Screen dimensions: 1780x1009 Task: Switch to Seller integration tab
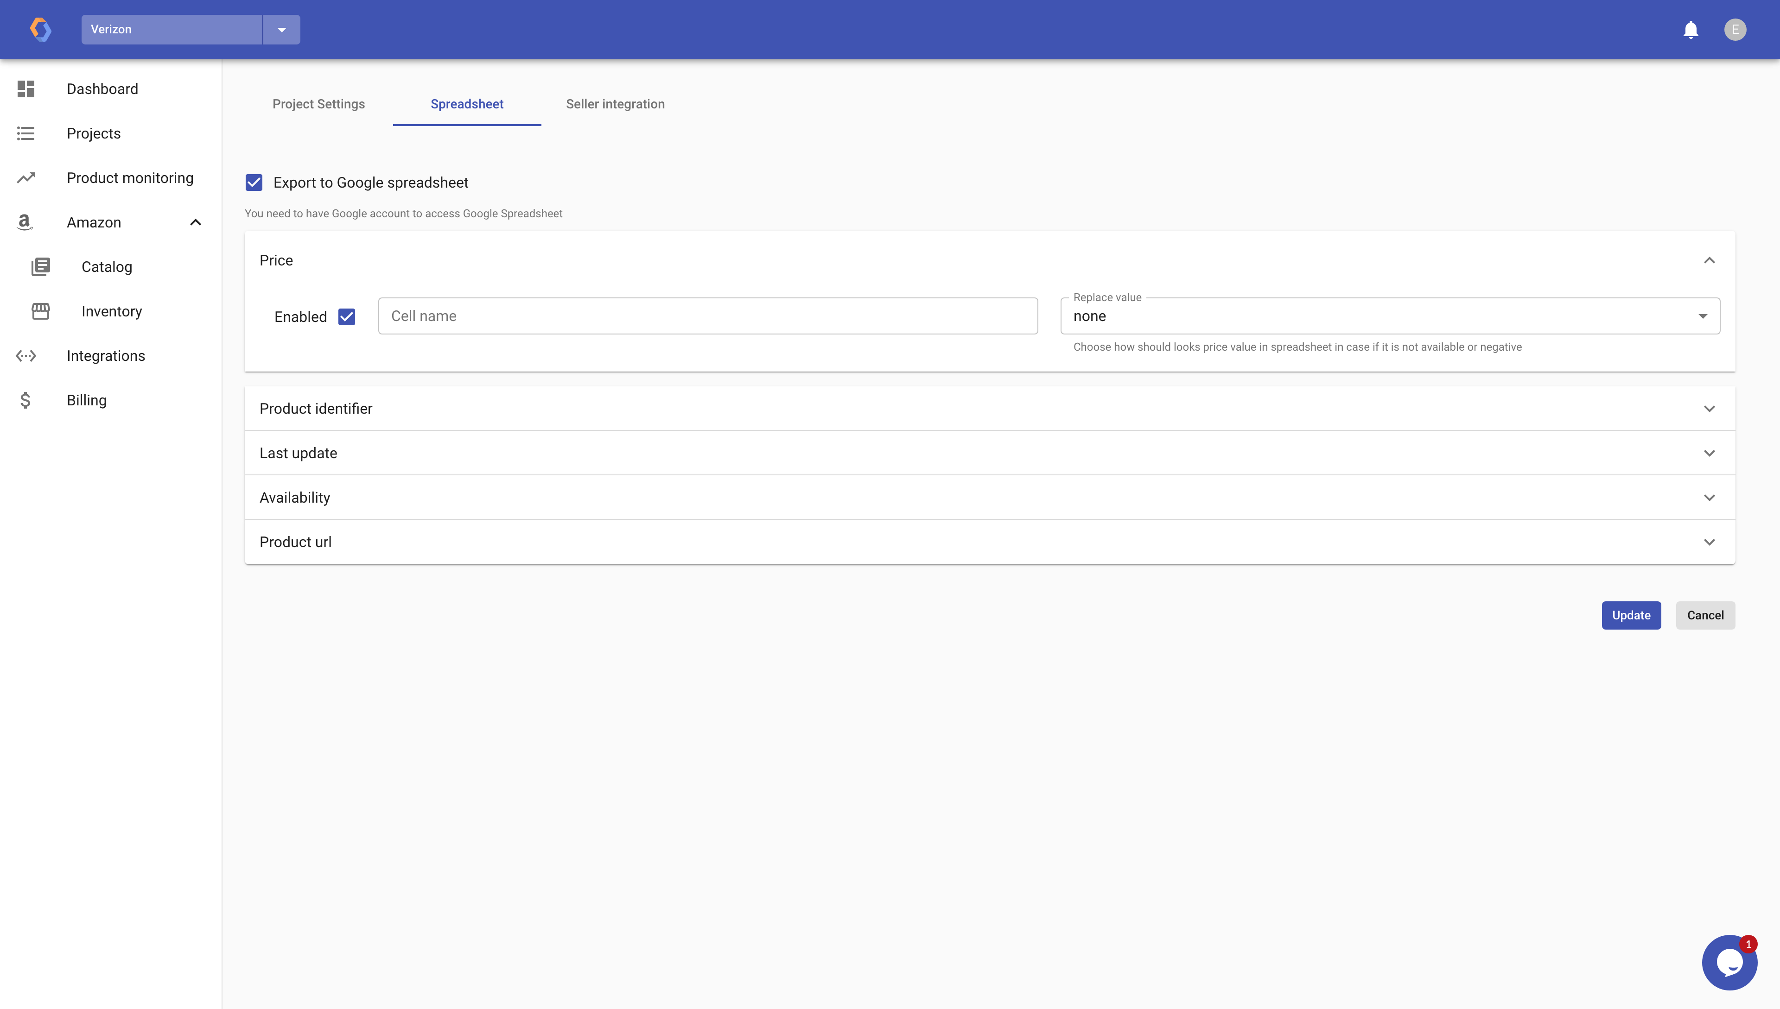[615, 104]
